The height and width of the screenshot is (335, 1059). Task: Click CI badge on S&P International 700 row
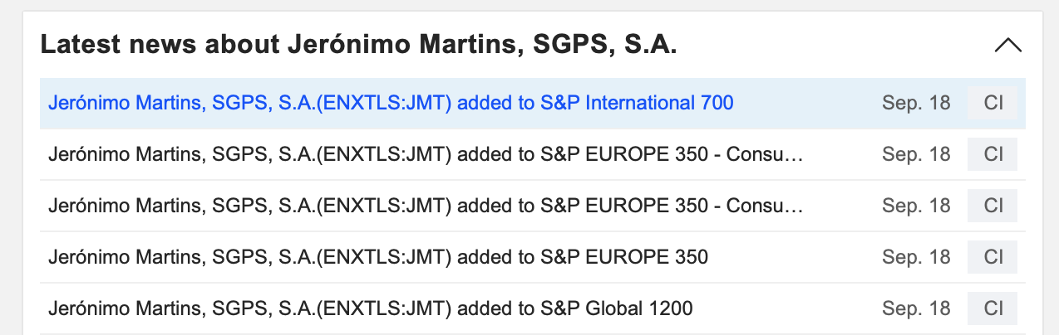[993, 104]
